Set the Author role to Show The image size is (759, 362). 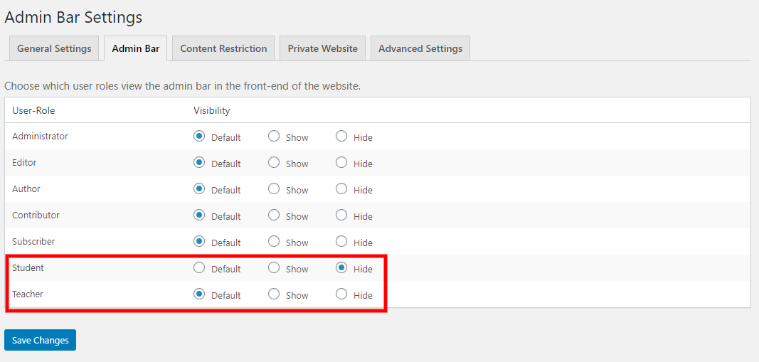pyautogui.click(x=274, y=188)
